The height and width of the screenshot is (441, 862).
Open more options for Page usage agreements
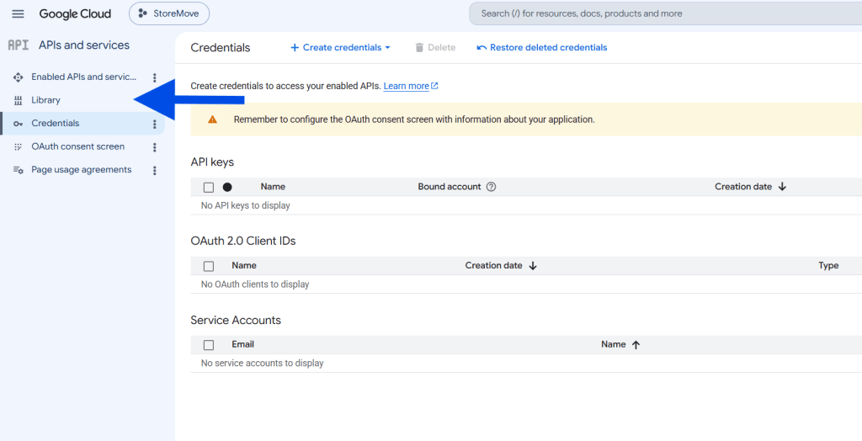155,171
